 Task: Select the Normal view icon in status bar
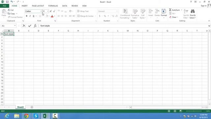tap(169, 111)
